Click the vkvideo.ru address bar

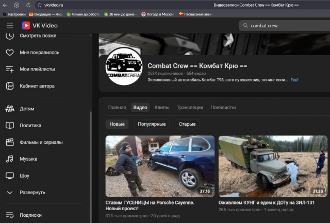tap(54, 5)
